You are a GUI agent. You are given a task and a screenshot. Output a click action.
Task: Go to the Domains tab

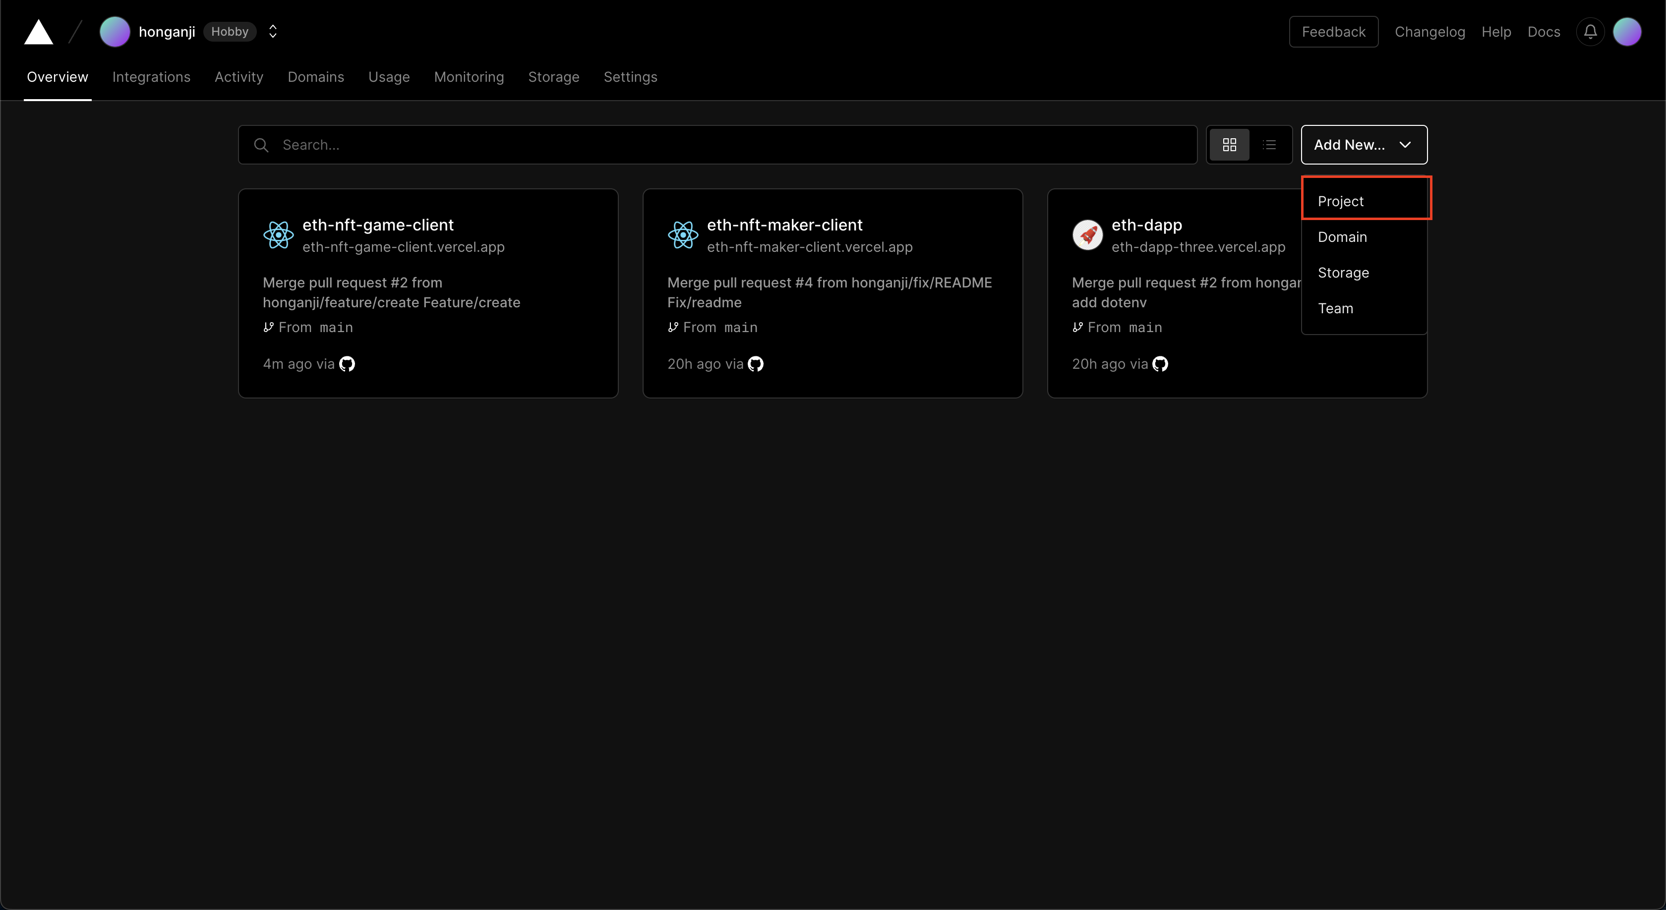(316, 77)
